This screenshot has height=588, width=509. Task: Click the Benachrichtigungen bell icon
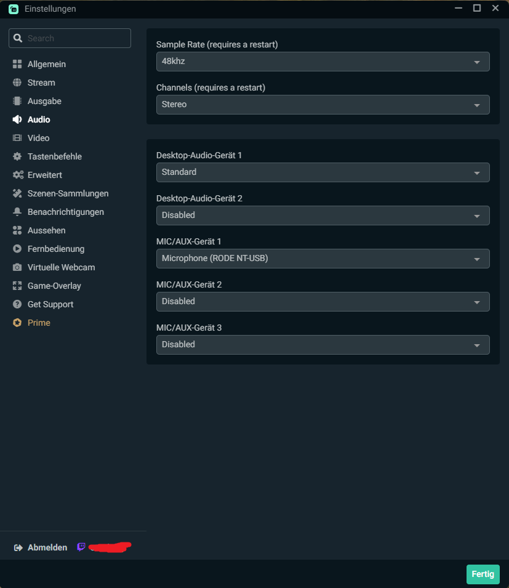click(x=17, y=212)
